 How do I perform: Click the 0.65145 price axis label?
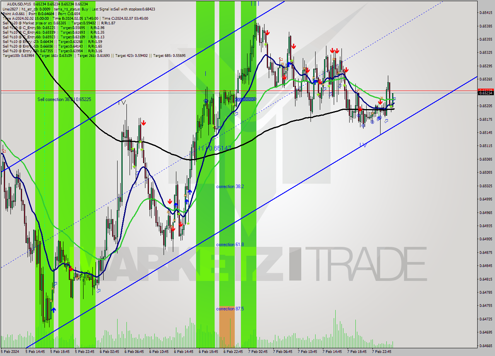[x=486, y=132]
